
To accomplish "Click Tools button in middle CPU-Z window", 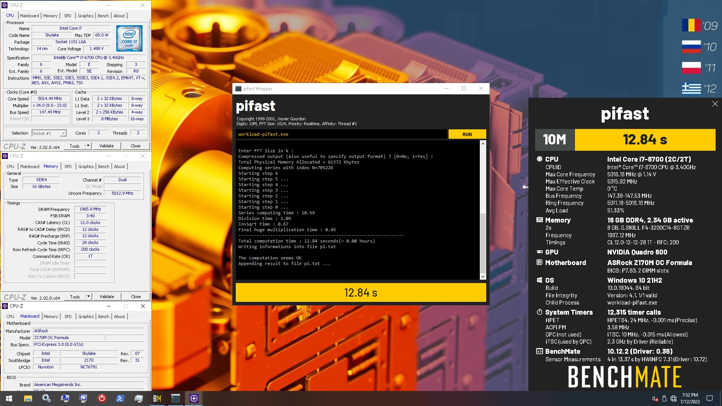I will [x=75, y=297].
